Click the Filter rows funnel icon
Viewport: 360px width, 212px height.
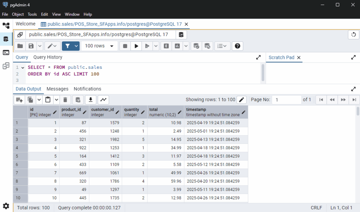tap(67, 46)
